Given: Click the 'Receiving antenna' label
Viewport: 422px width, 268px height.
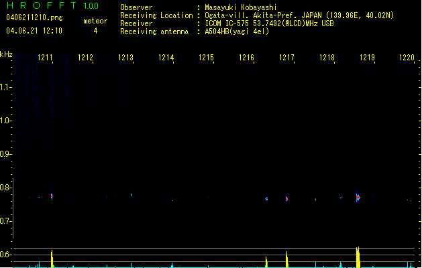Looking at the screenshot, I should tap(154, 31).
